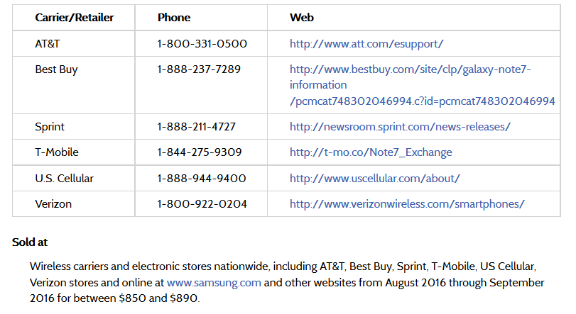The height and width of the screenshot is (314, 576).
Task: Open the Sprint newsroom news-releases link
Action: (400, 127)
